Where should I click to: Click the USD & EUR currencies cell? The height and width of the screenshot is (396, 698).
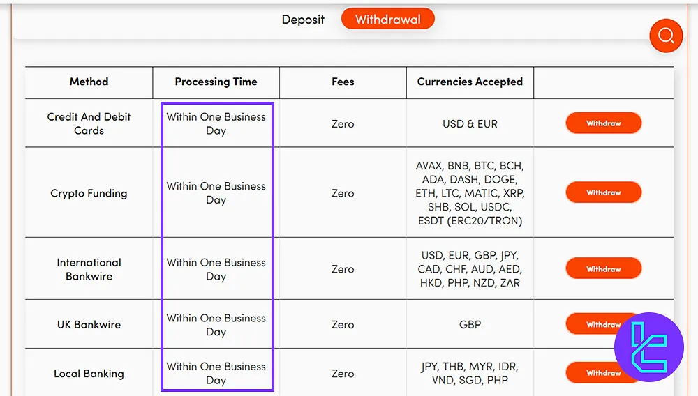pos(470,123)
